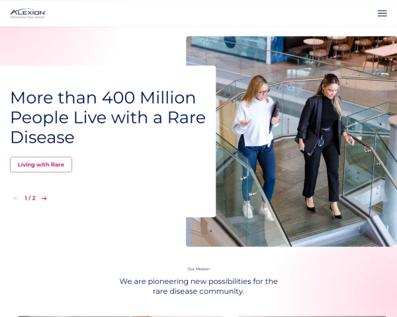This screenshot has height=317, width=397.
Task: Click the Alexion logo
Action: coord(28,11)
